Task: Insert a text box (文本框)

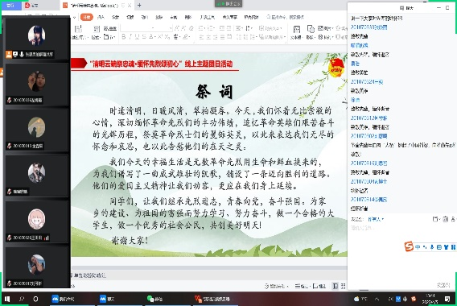Action: coord(296,32)
